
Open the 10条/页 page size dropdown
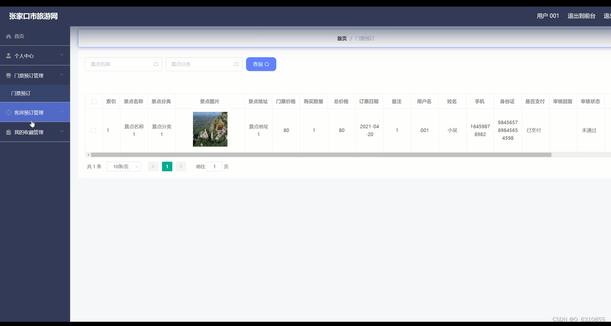coord(124,166)
